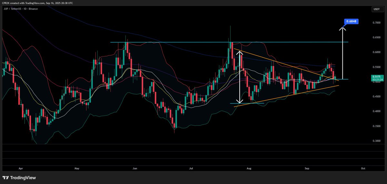
Task: Click the 0.5500 price axis label
Action: pos(376,67)
